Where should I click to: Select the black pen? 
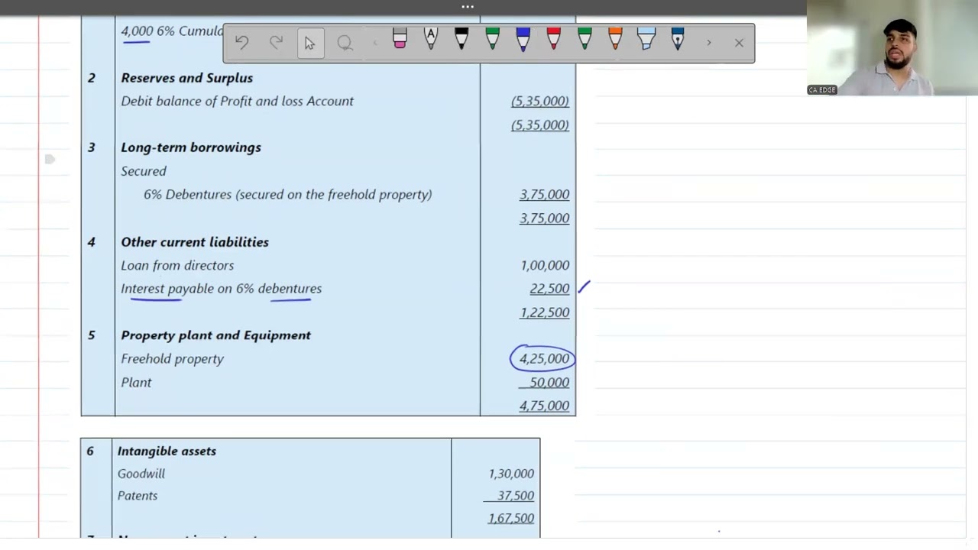tap(461, 39)
